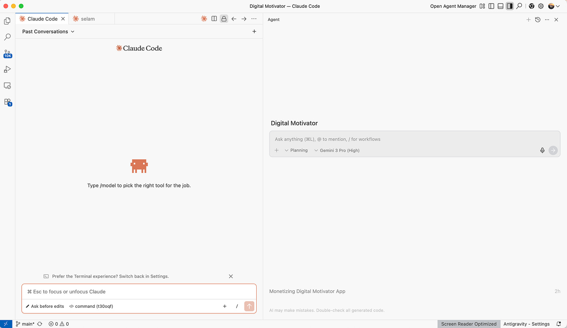Open Source Control with the 10K badge
Screen dimensions: 567x328
pos(7,54)
